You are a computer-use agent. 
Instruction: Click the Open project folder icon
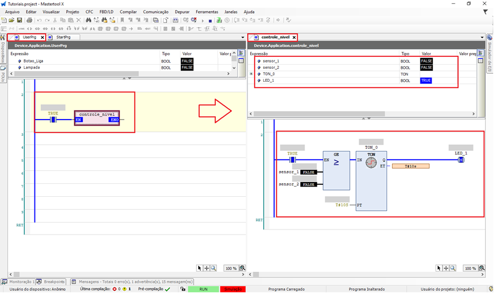(11, 20)
